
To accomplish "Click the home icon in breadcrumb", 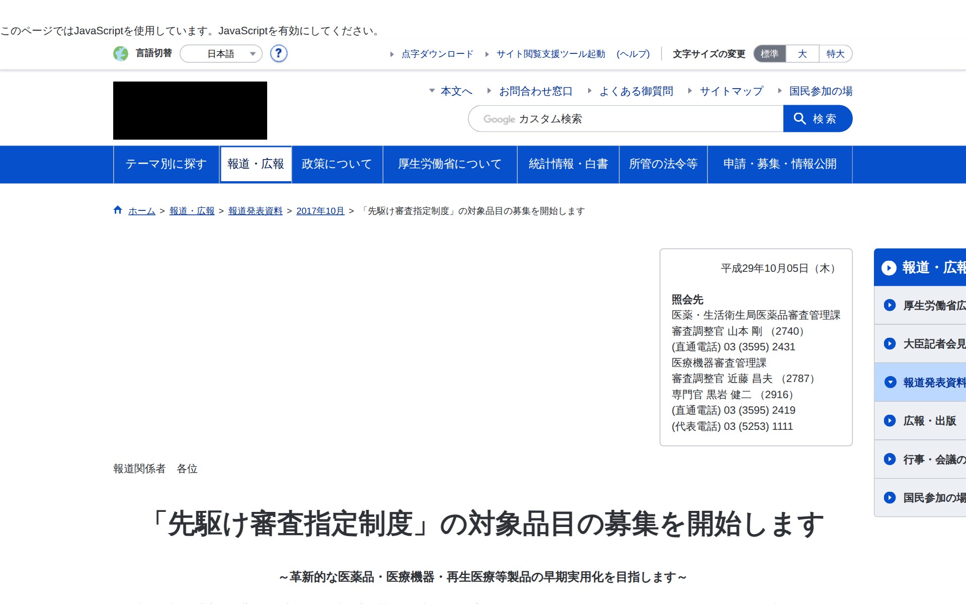I will [x=118, y=210].
